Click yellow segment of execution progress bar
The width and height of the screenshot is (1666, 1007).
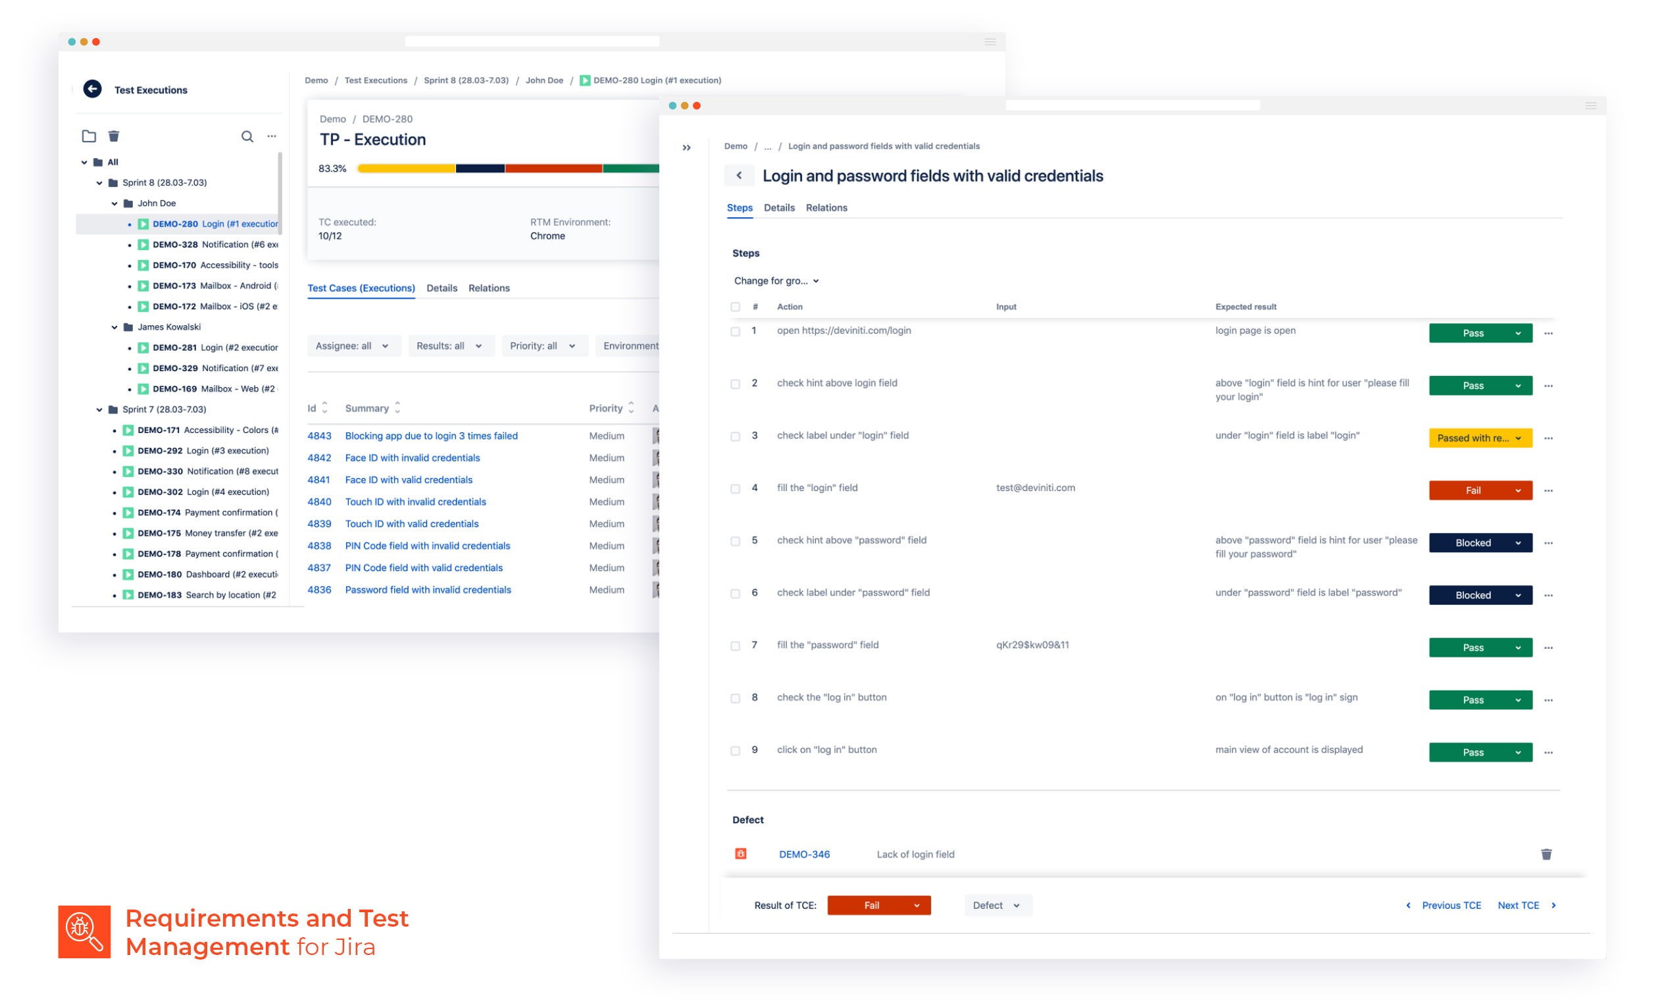pyautogui.click(x=407, y=169)
